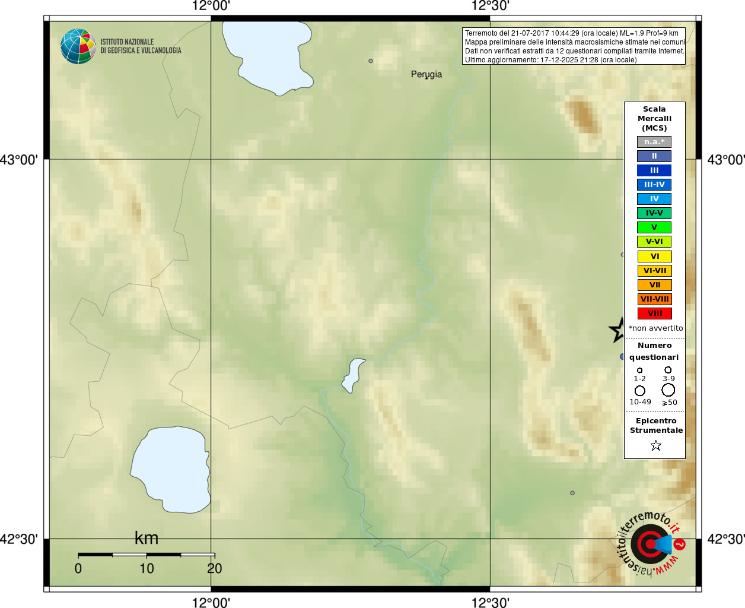Screen dimensions: 745x608
Task: Click the Perugia city label
Action: (426, 75)
